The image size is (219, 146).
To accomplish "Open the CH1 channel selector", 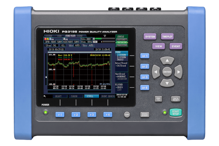I will coord(55,45).
